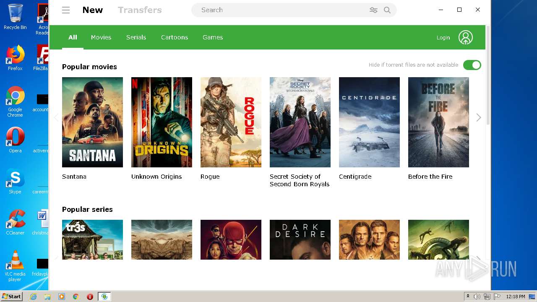Click the Login link
Screen dimensions: 537x302
443,38
